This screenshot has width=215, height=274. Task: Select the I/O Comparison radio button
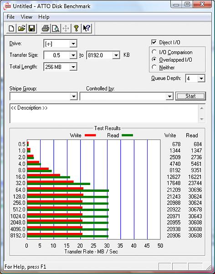(154, 52)
